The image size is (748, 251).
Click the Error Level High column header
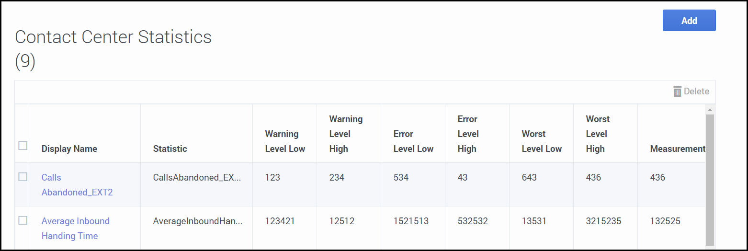point(467,134)
